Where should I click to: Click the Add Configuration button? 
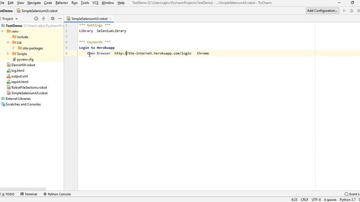coord(322,11)
